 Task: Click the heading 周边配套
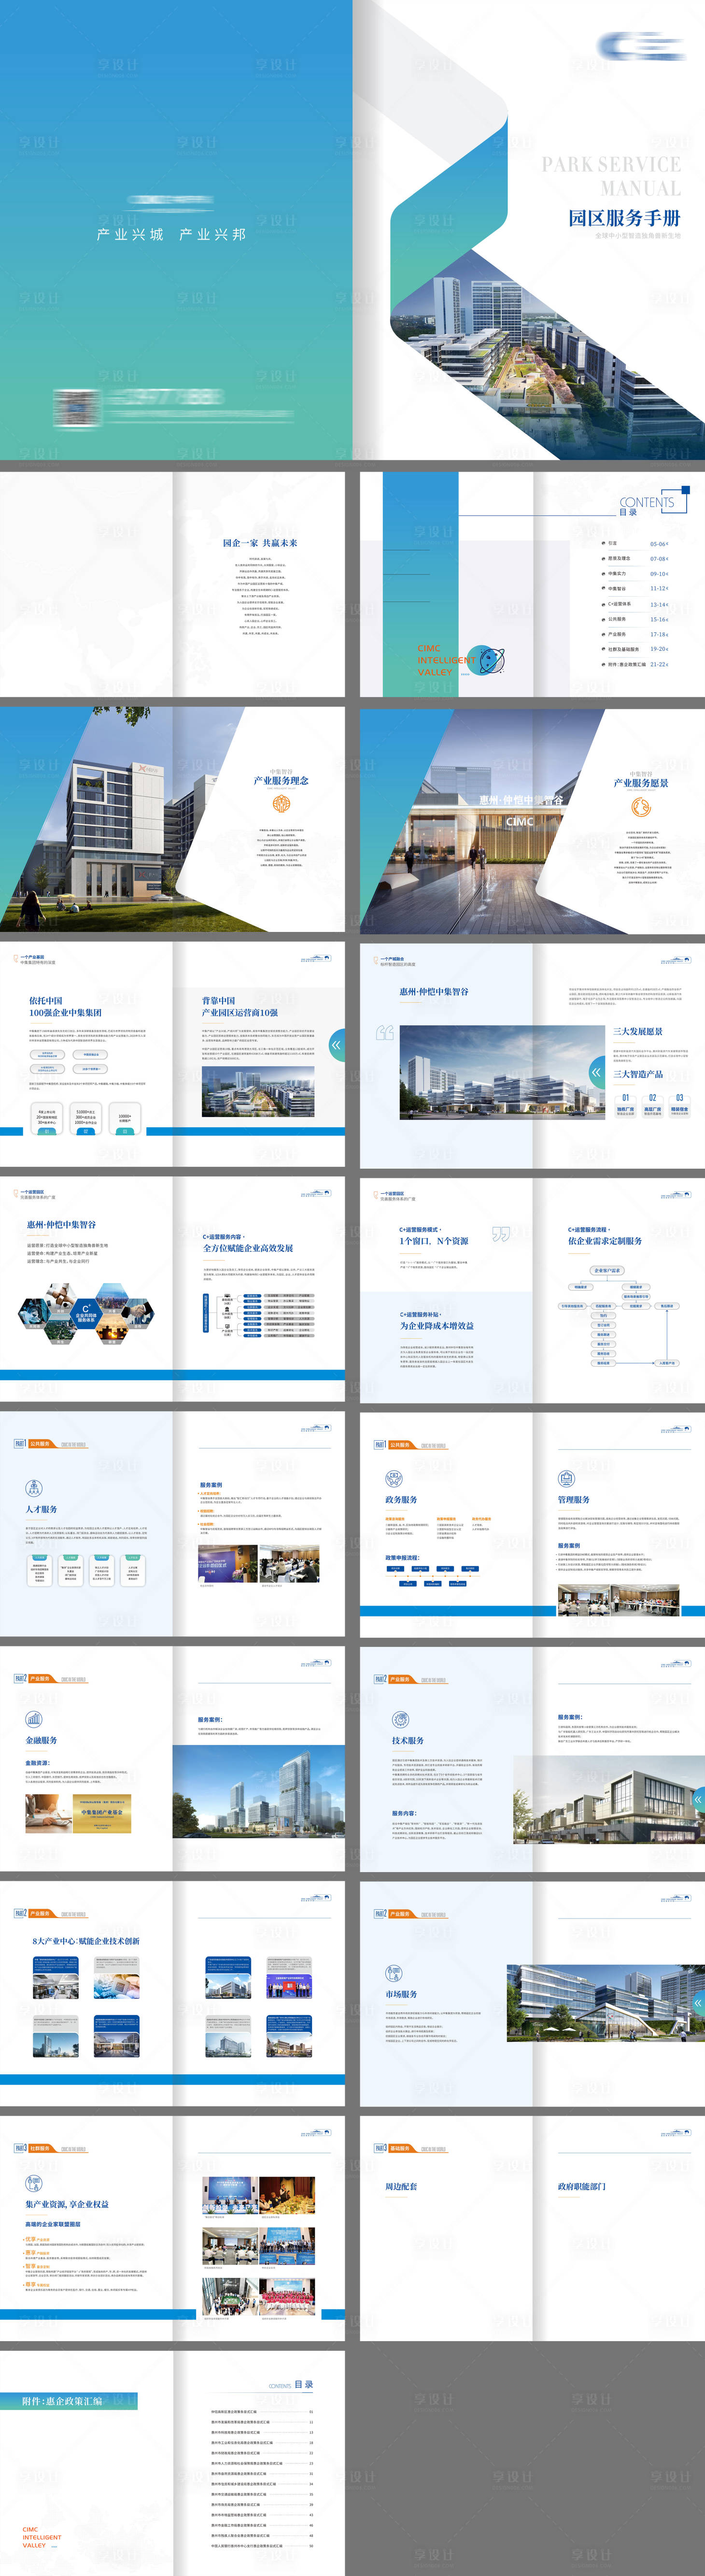(x=401, y=2187)
